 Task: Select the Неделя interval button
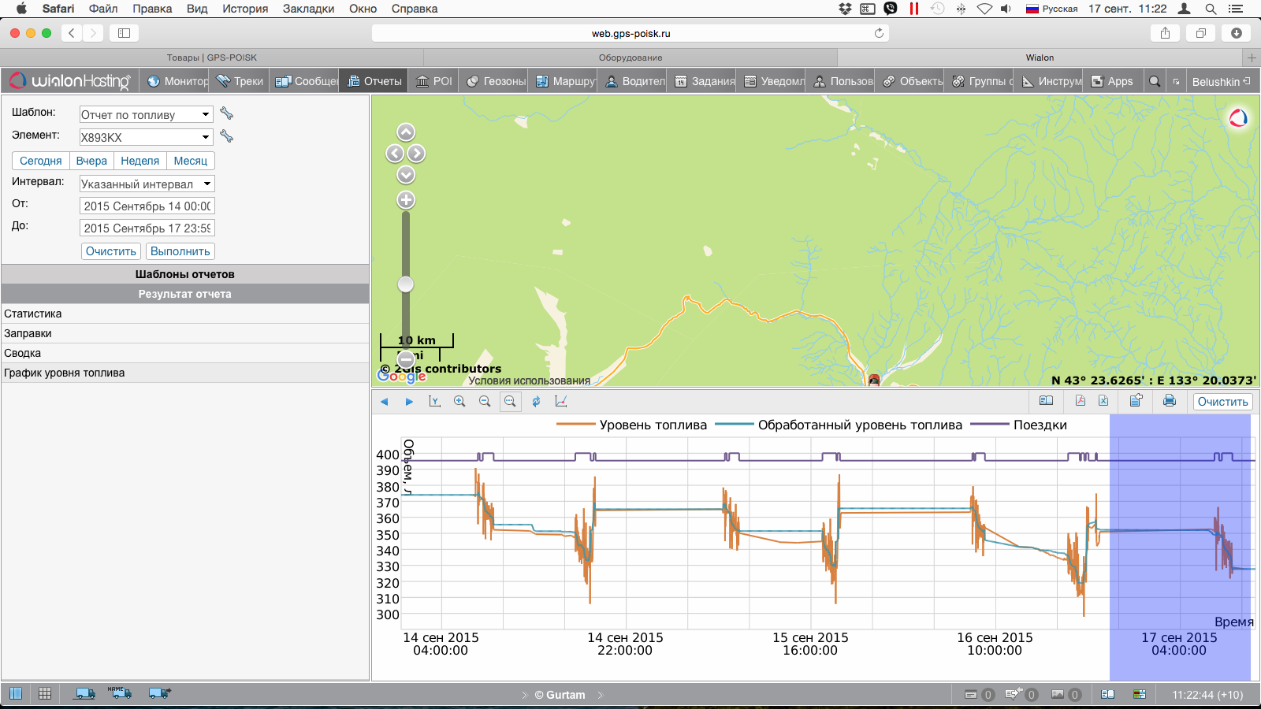[x=139, y=161]
